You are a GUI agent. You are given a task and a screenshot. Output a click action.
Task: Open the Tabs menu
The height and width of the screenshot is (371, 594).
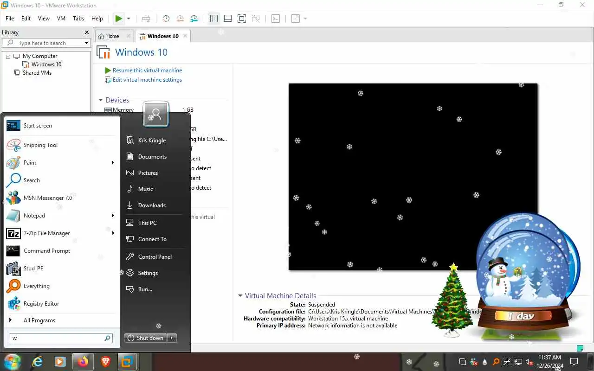pyautogui.click(x=78, y=19)
